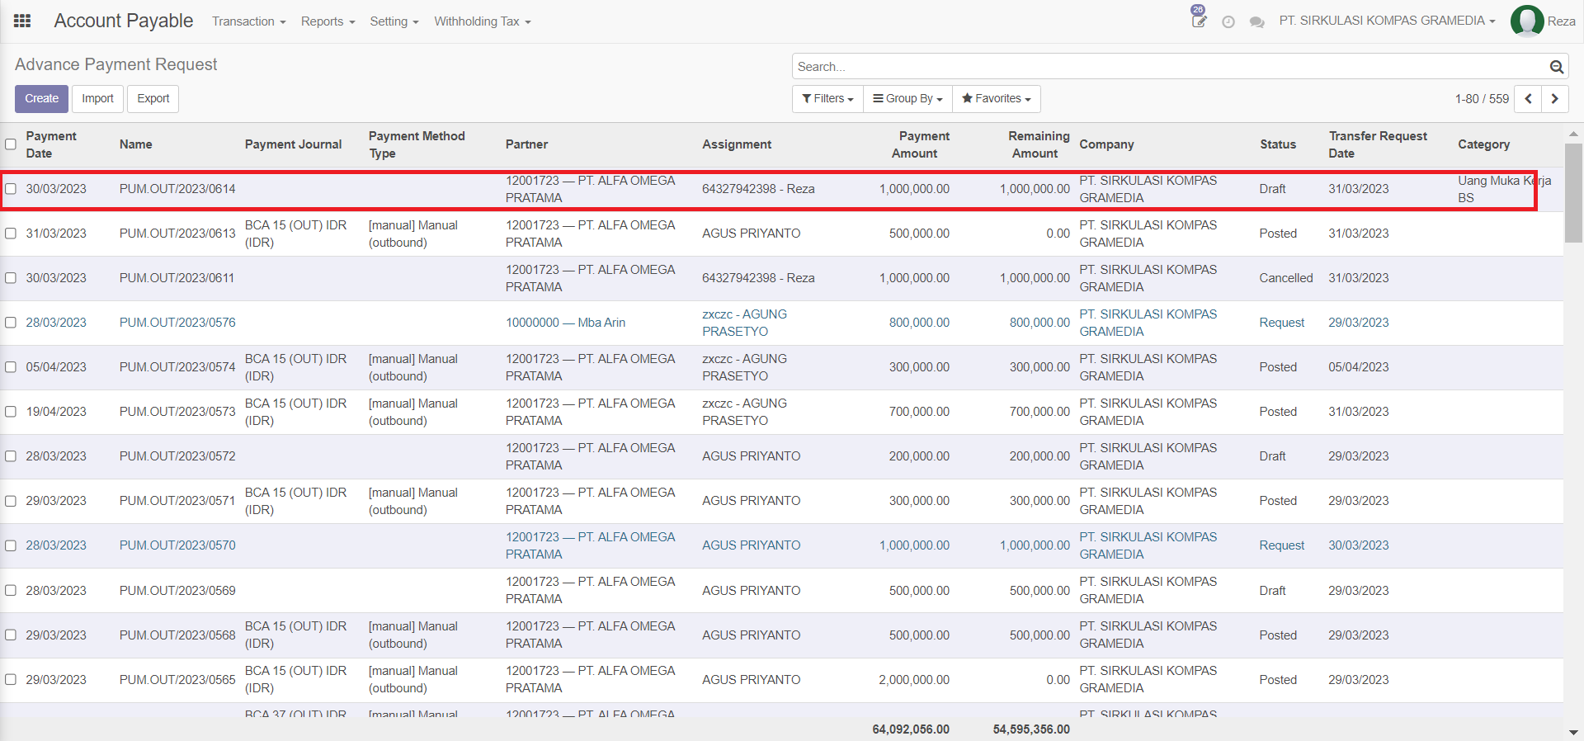Toggle the select-all header checkbox
The image size is (1584, 741).
11,144
